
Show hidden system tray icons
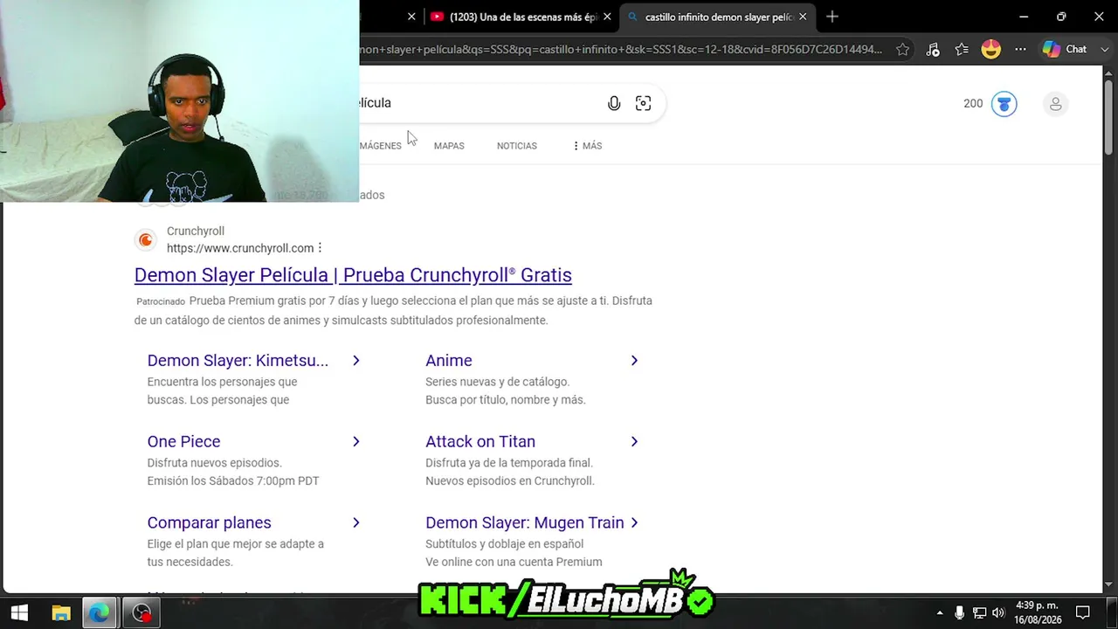point(940,612)
